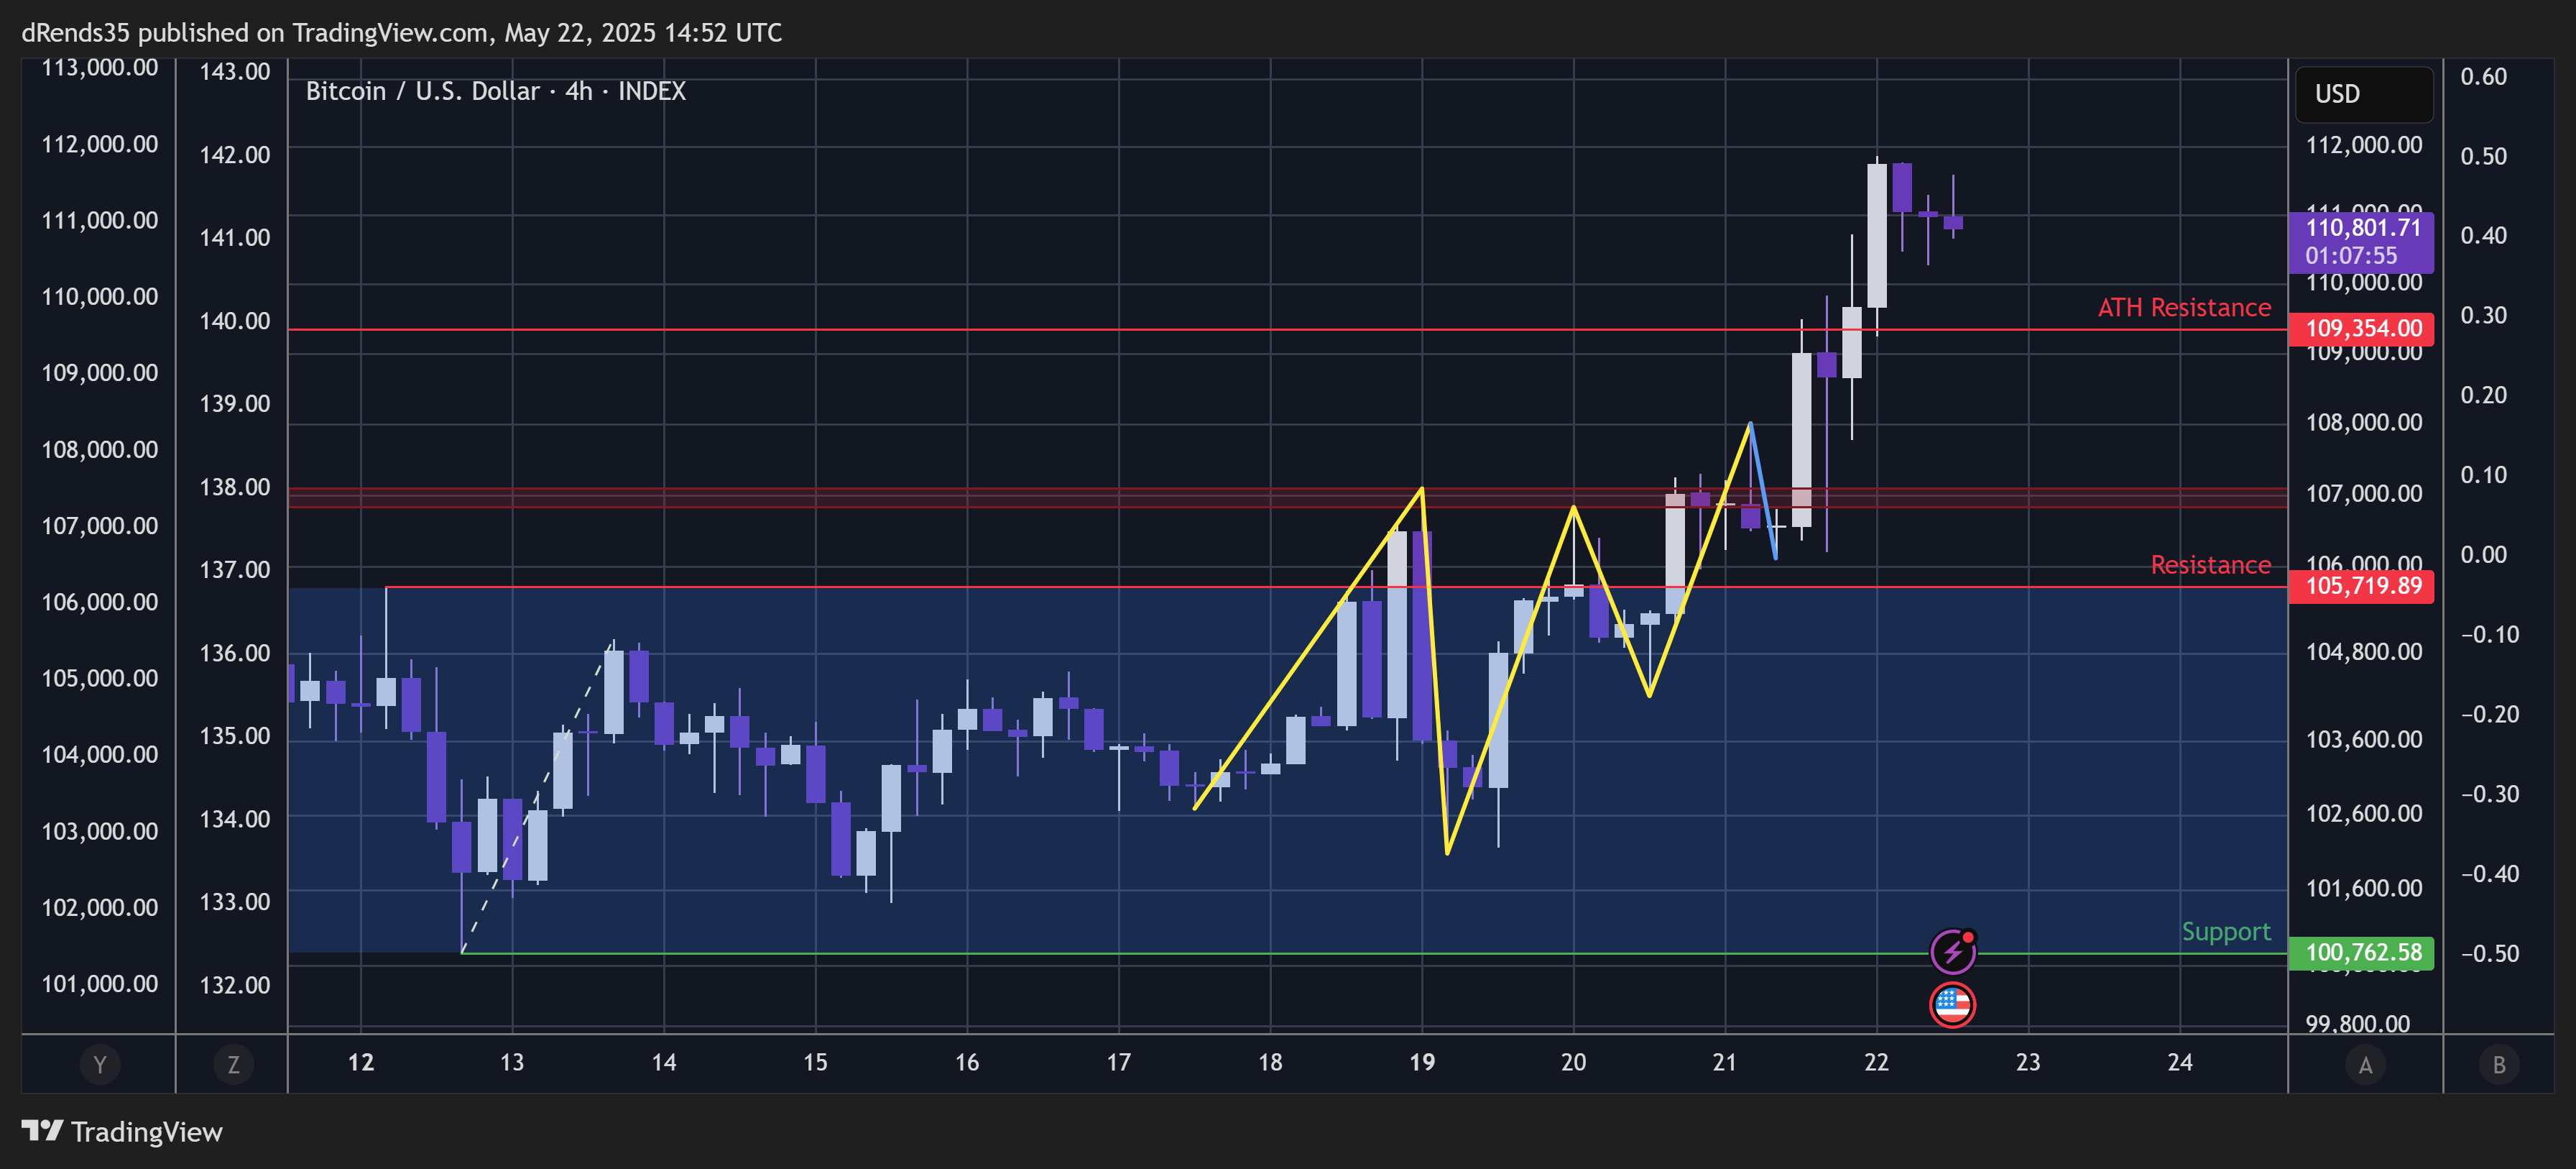The width and height of the screenshot is (2576, 1169).
Task: Click the current price label 110,801.71
Action: pos(2361,242)
